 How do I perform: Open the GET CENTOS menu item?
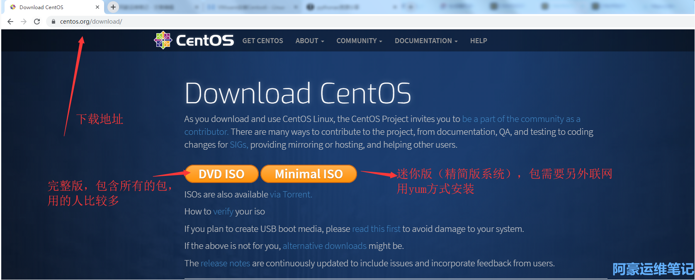tap(262, 41)
